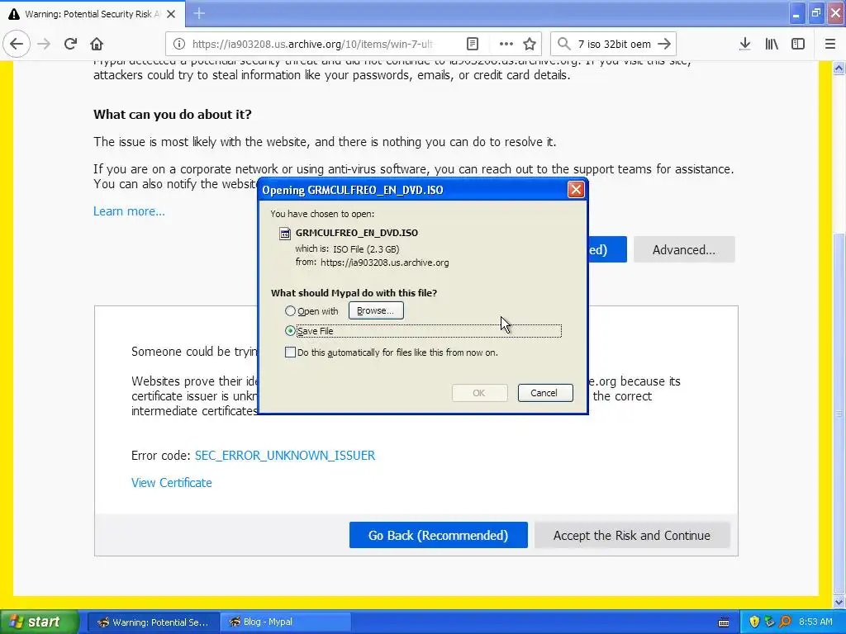
Task: Click Accept the Risk and Continue
Action: [632, 535]
